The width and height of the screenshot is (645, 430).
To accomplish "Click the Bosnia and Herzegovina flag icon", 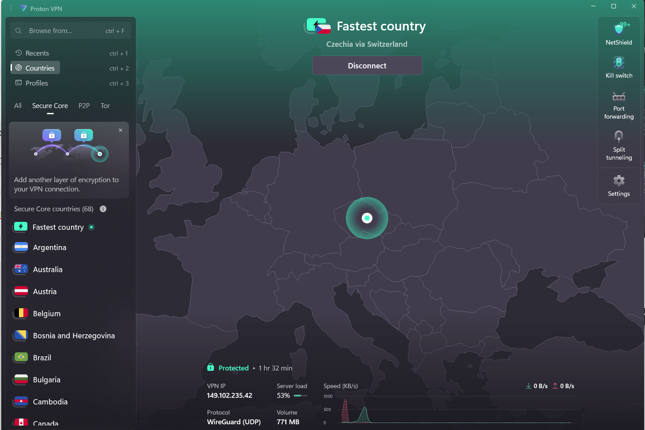I will click(21, 336).
